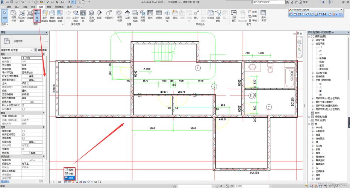Image resolution: width=350 pixels, height=188 pixels.
Task: Click 平面视图 plan views tool
Action: tap(120, 16)
